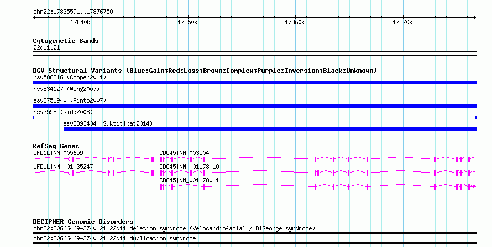Click the blue gain bar under esv3893434
The width and height of the screenshot is (492, 247).
pos(270,129)
